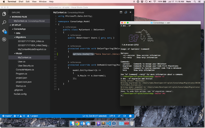Open the Window menu in menu bar
Viewport: 205px width, 128px height.
pyautogui.click(x=43, y=2)
